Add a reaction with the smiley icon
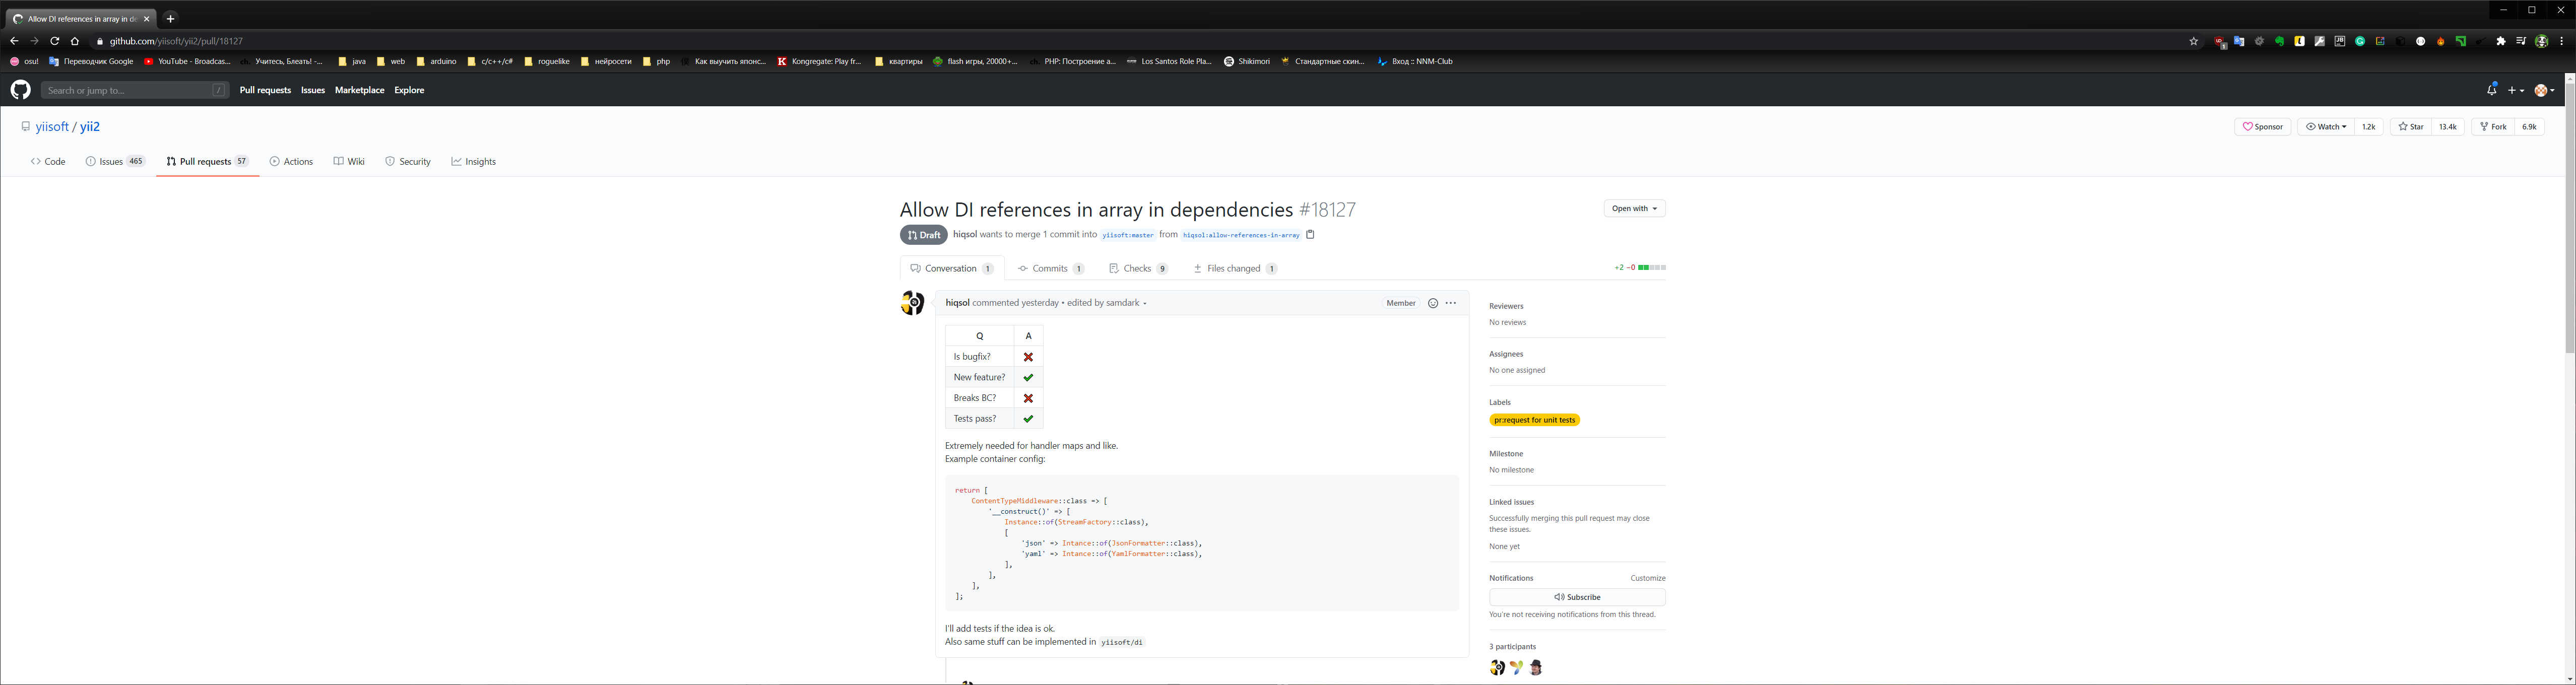The width and height of the screenshot is (2576, 685). point(1432,303)
